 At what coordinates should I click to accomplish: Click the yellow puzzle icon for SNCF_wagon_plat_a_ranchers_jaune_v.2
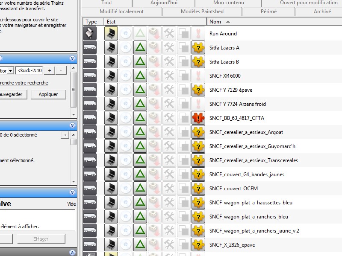tap(198, 230)
